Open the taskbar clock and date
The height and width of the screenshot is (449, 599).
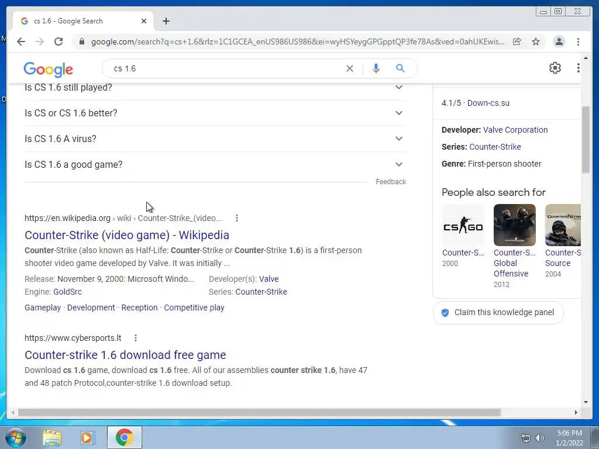569,438
